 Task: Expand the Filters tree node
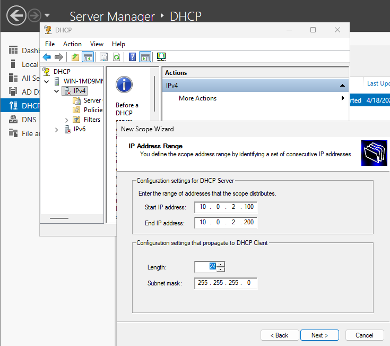coord(66,120)
